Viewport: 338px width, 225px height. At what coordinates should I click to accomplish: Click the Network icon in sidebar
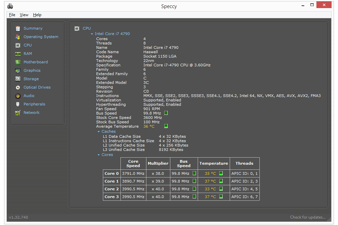18,113
